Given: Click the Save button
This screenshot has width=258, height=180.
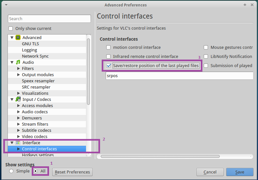Looking at the screenshot, I should 240,172.
